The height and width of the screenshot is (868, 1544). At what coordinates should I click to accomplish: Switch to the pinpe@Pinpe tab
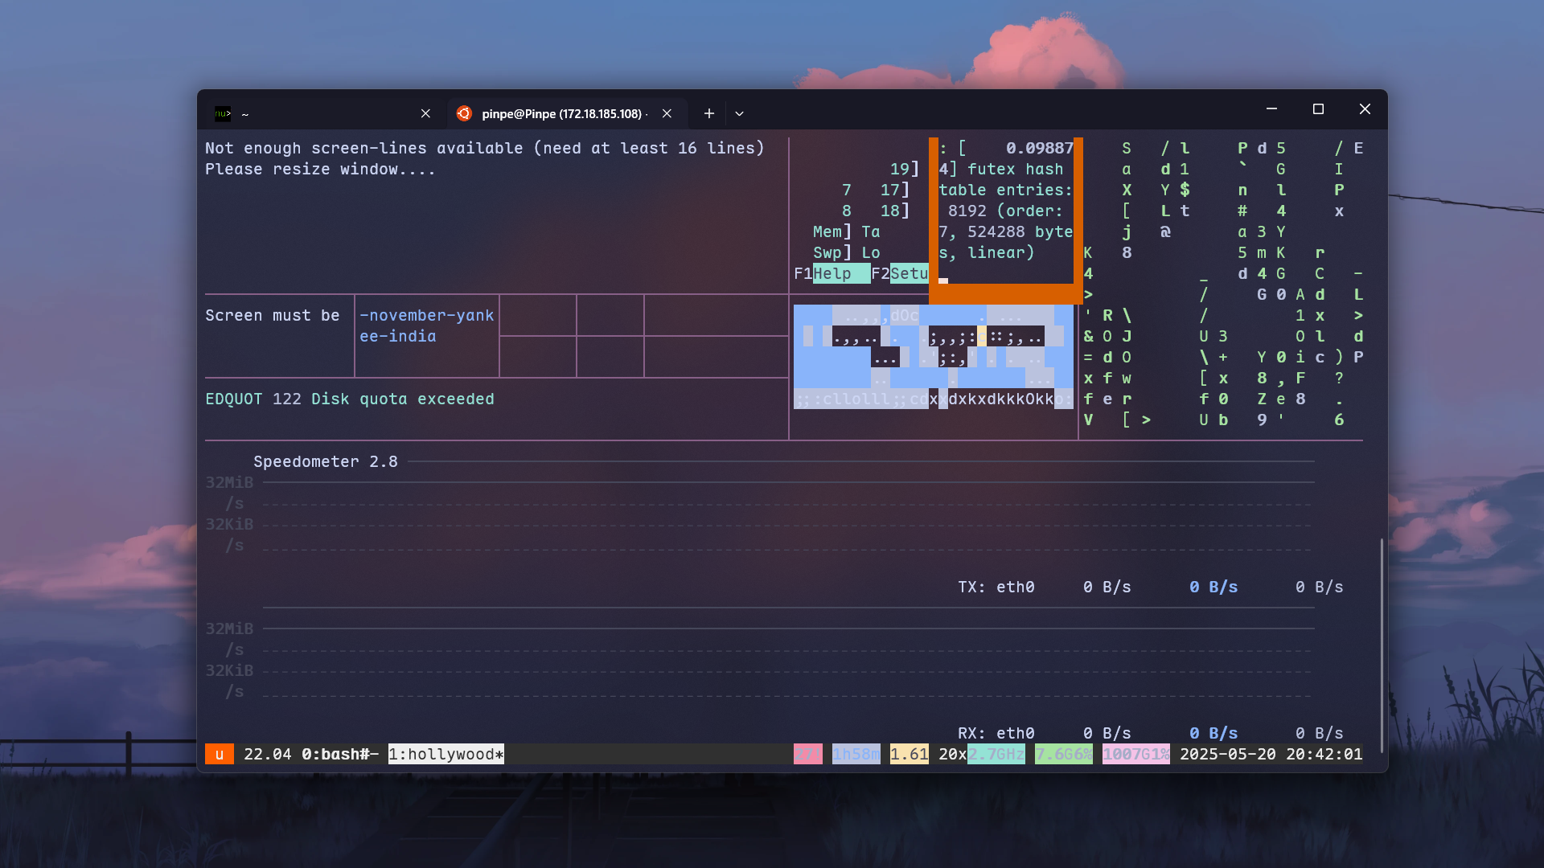[x=561, y=114]
